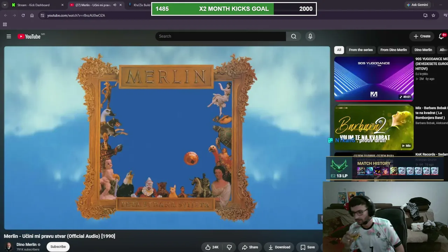Close the Merlin YouTube tab
448x252 pixels.
point(120,5)
